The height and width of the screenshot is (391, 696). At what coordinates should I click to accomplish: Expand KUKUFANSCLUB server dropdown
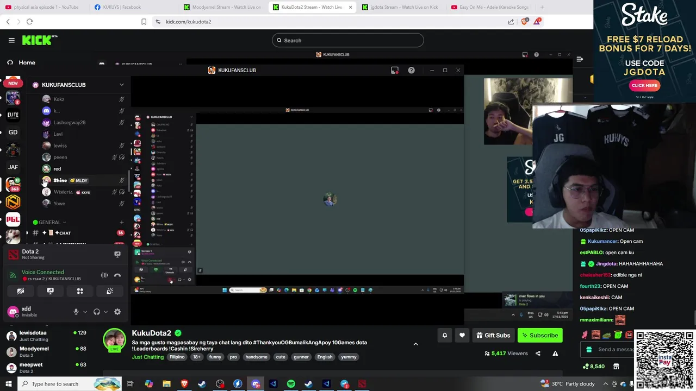(121, 85)
